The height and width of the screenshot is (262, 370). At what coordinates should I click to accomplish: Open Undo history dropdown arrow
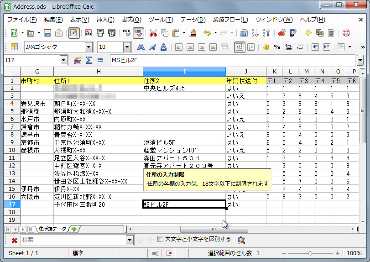click(215, 33)
